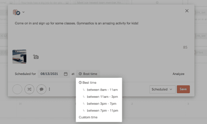Choose between 8am - 11am slot

(x=102, y=90)
